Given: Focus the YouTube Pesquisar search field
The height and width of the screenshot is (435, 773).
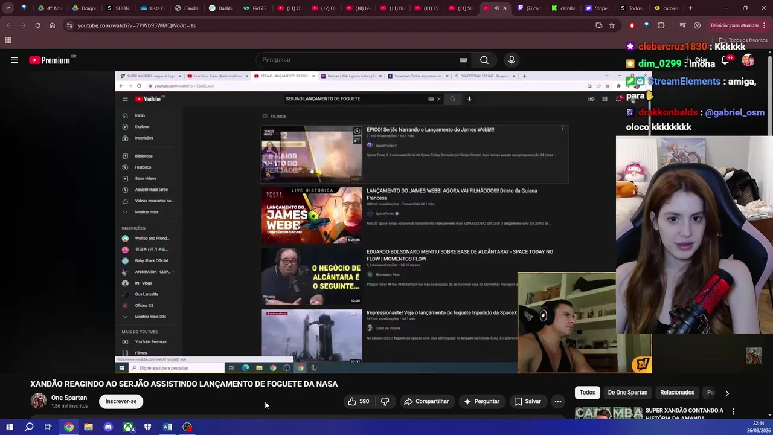Looking at the screenshot, I should coord(356,60).
